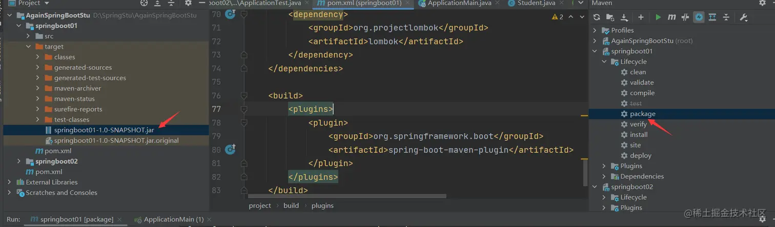Image resolution: width=775 pixels, height=227 pixels.
Task: Click the warnings indicator showing 2
Action: tap(558, 17)
